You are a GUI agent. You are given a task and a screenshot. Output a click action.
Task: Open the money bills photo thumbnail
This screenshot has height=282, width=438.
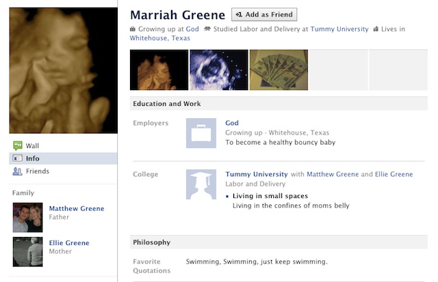(279, 70)
